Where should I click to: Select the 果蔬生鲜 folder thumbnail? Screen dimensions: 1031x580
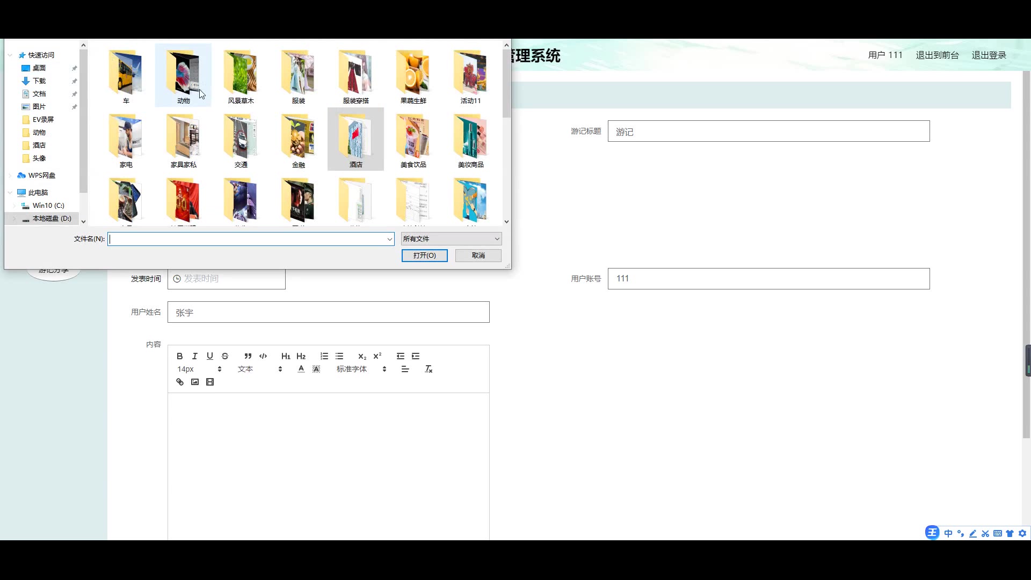pyautogui.click(x=413, y=76)
